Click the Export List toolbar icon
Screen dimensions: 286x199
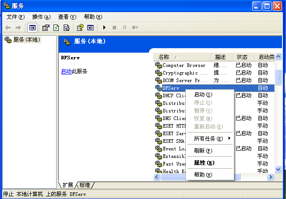pyautogui.click(x=66, y=28)
